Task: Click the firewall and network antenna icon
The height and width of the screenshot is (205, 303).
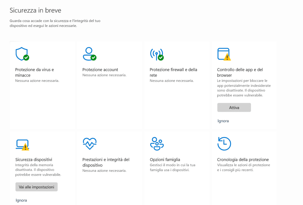Action: coord(157,54)
